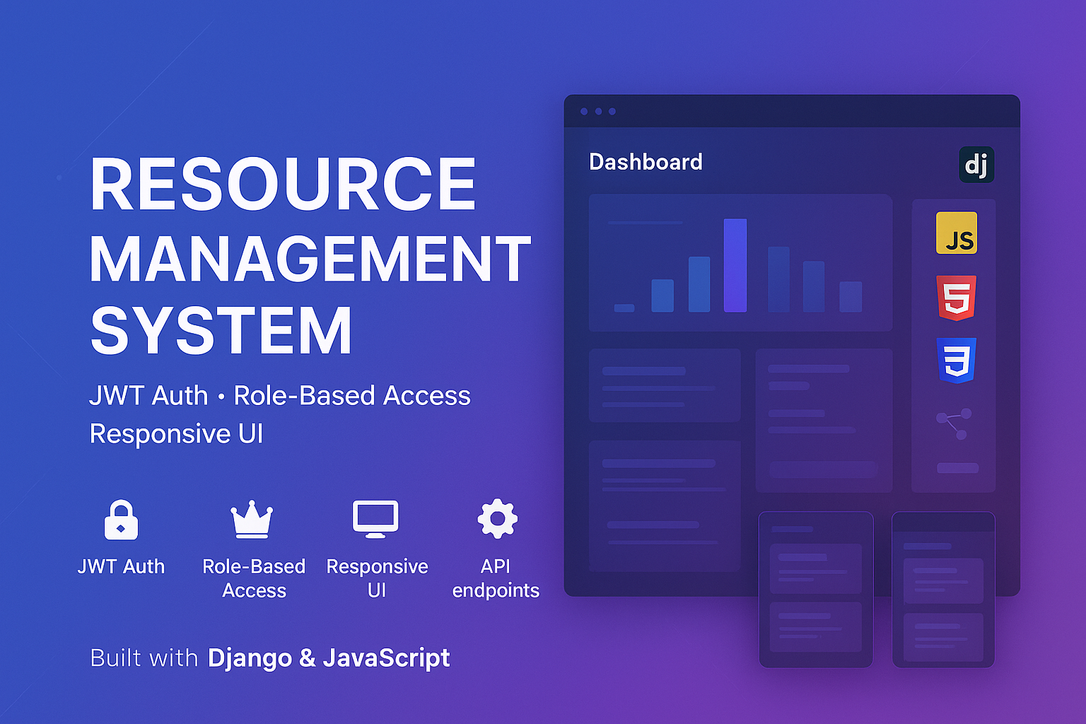Viewport: 1086px width, 724px height.
Task: Click the HTML5 shield icon
Action: point(957,298)
